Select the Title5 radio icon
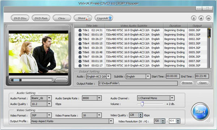Image resolution: width=217 pixels, height=130 pixels. click(x=80, y=48)
